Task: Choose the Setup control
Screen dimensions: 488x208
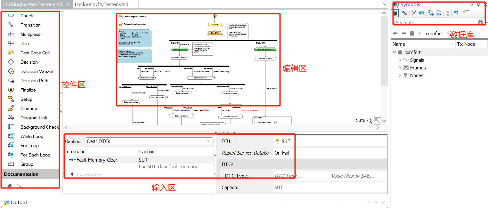Action: click(27, 99)
